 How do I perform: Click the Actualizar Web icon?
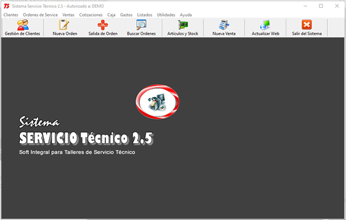(265, 25)
